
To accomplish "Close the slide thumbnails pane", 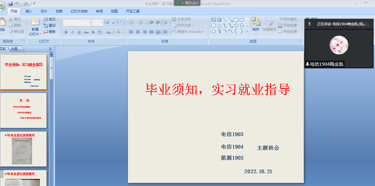I will tap(50, 49).
